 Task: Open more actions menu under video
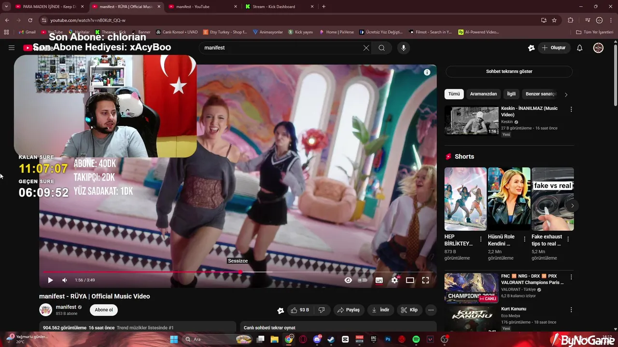[431, 310]
